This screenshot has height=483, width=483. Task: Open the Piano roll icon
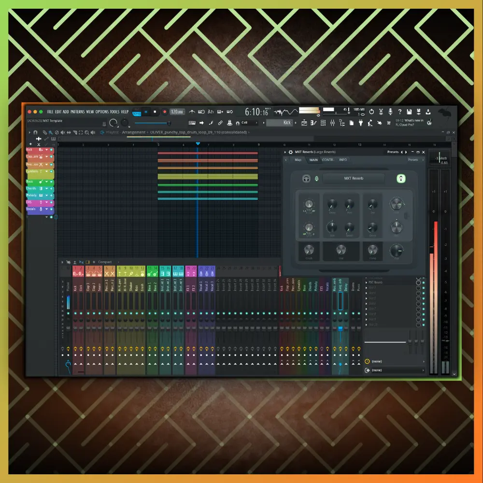(314, 123)
